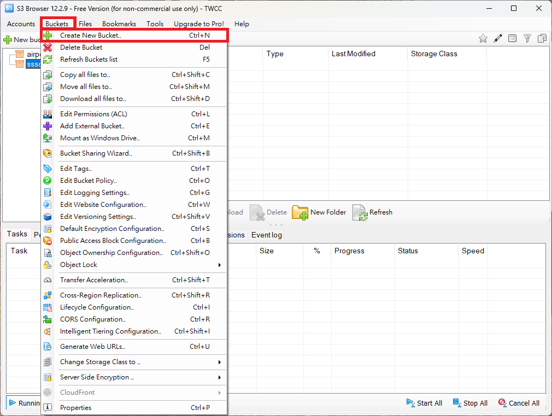The width and height of the screenshot is (552, 416).
Task: Click the Edit Permissions (ACL) people icon
Action: coord(48,114)
